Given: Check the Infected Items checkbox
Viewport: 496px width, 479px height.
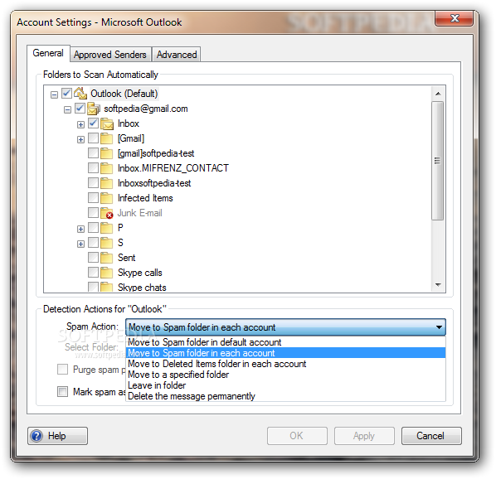Looking at the screenshot, I should (94, 197).
